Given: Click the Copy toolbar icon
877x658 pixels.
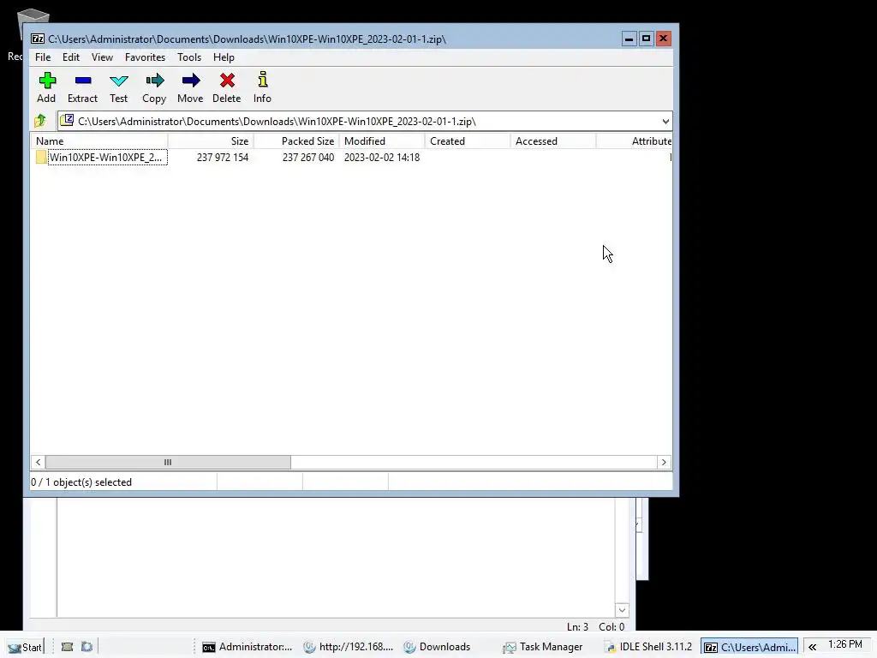Looking at the screenshot, I should (155, 81).
